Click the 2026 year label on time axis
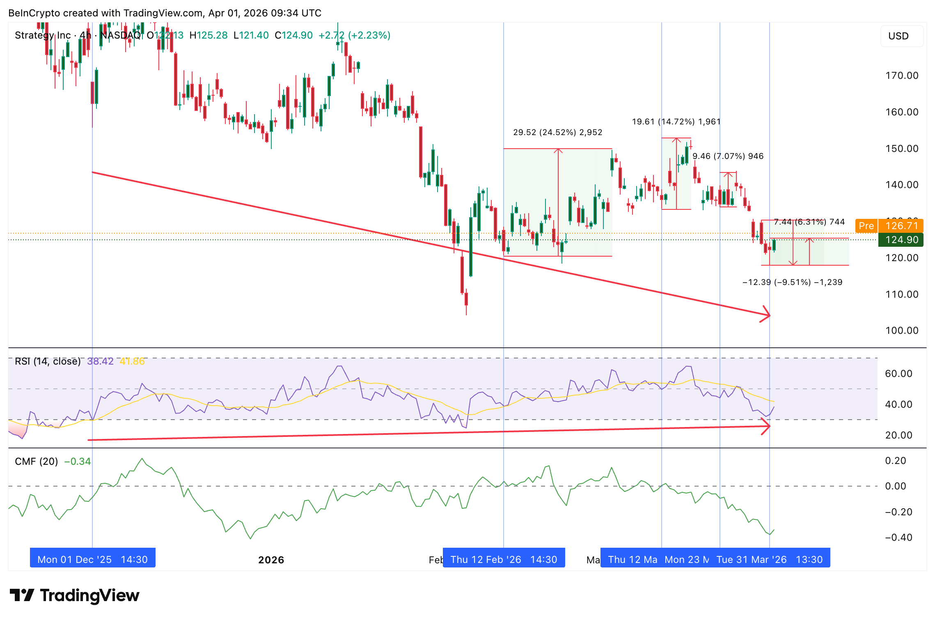The image size is (935, 620). [271, 560]
